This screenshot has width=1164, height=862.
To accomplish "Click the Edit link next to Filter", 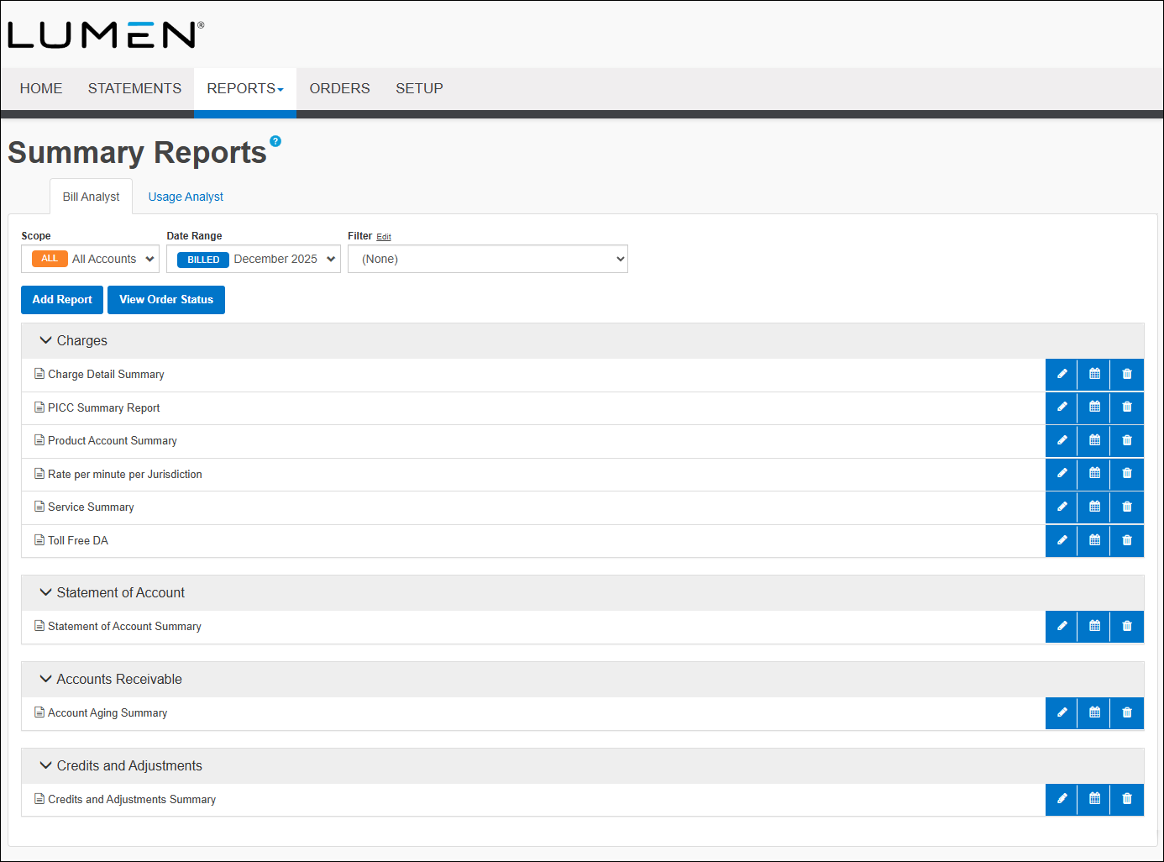I will click(384, 236).
